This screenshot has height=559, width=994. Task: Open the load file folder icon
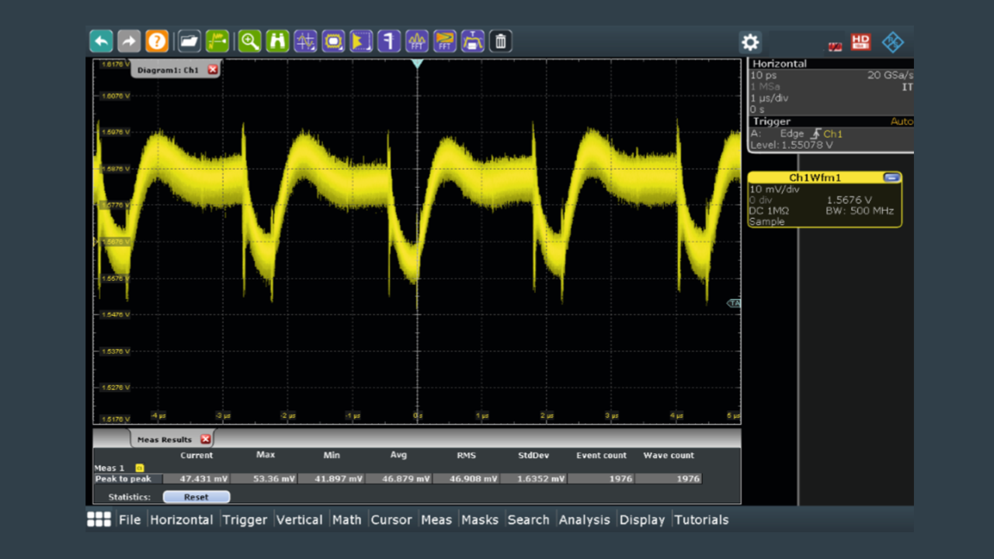[x=189, y=41]
